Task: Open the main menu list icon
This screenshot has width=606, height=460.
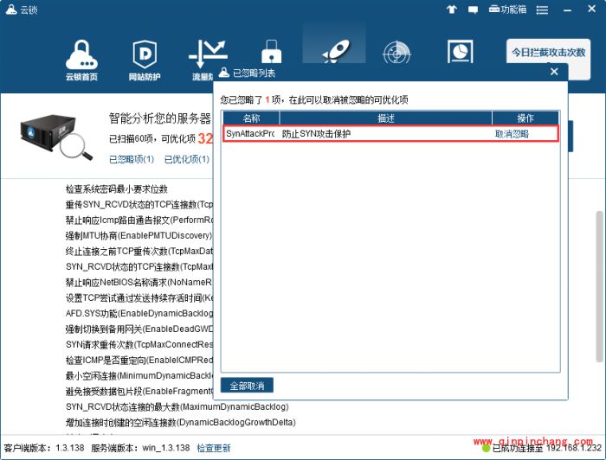Action: tap(542, 10)
